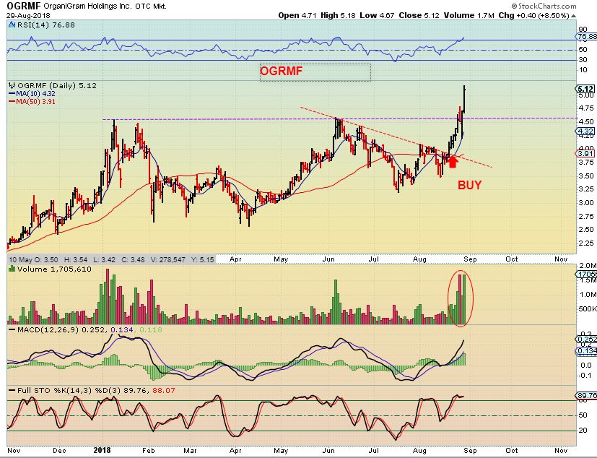Click the RSI 76.88 axis tag
597x458 pixels.
(587, 37)
